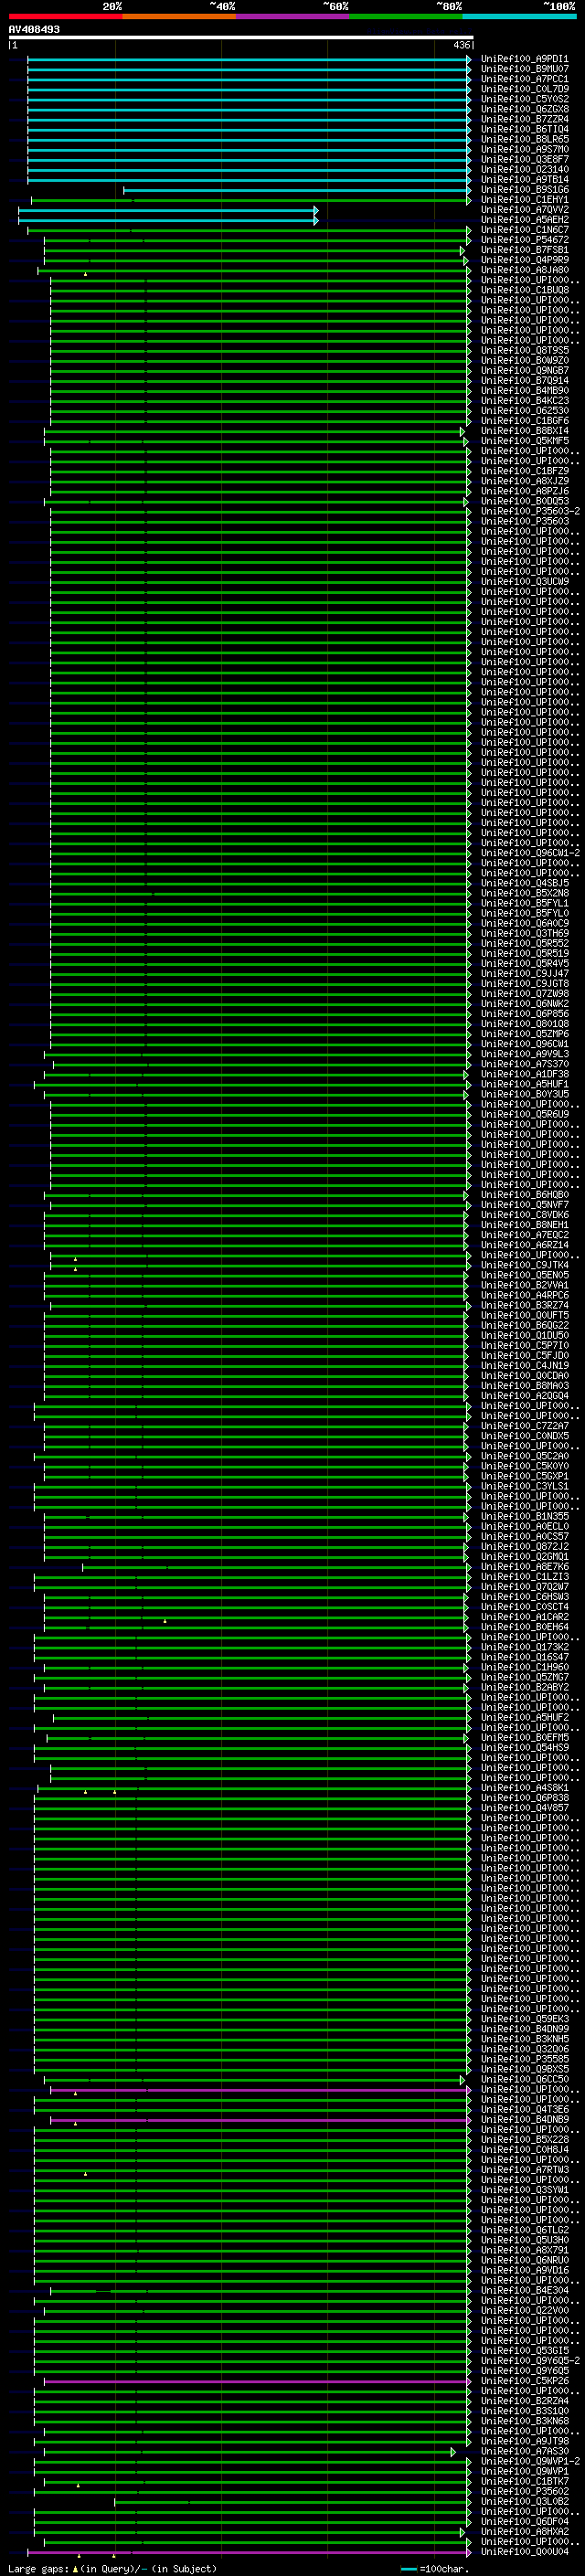
Task: Click the query end position 436
Action: tap(461, 45)
